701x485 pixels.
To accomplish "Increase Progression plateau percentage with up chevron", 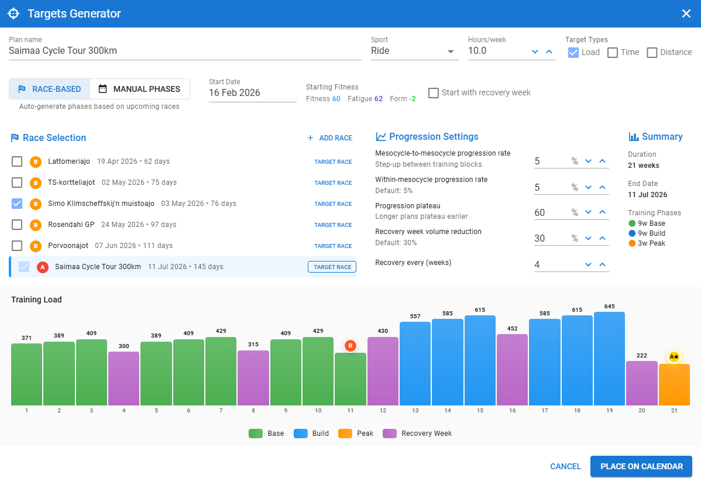I will point(602,212).
